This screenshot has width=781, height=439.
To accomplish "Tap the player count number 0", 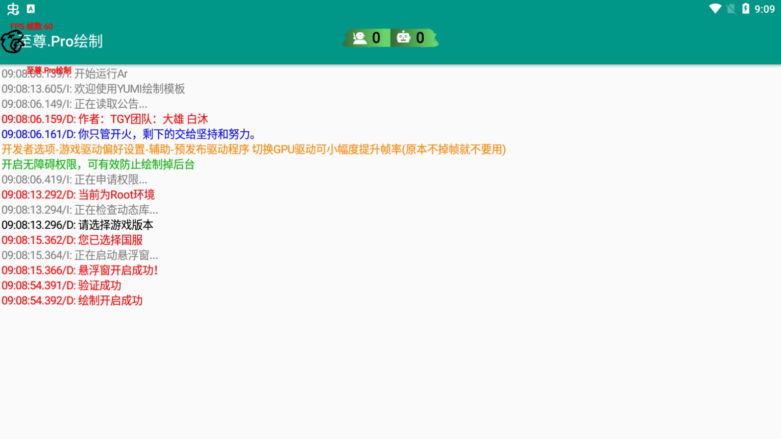I will [x=376, y=38].
